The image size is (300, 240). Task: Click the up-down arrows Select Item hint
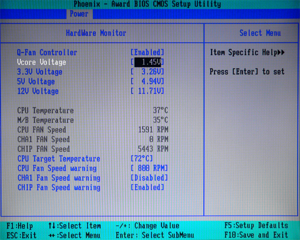(74, 226)
